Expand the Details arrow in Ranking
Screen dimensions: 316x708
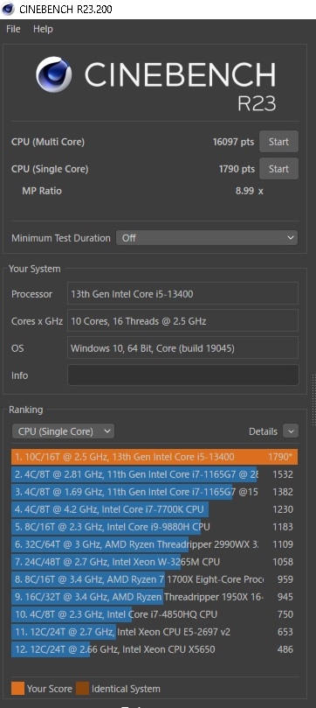(291, 431)
